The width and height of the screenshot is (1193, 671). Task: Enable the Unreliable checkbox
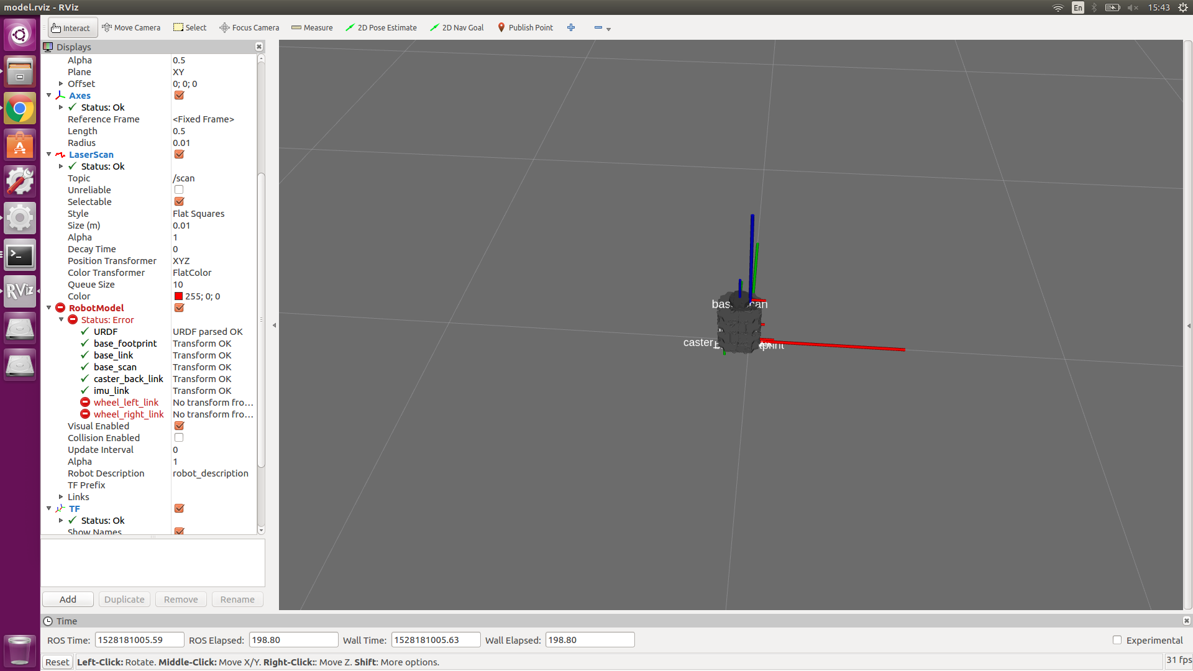[x=179, y=190]
